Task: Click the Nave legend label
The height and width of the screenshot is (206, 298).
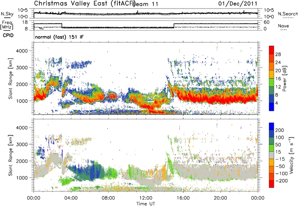Action: pyautogui.click(x=283, y=26)
